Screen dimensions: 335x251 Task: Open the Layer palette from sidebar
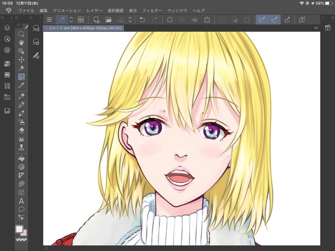(7, 28)
